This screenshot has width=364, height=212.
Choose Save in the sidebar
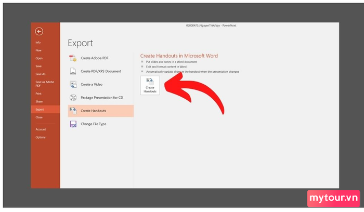(38, 66)
